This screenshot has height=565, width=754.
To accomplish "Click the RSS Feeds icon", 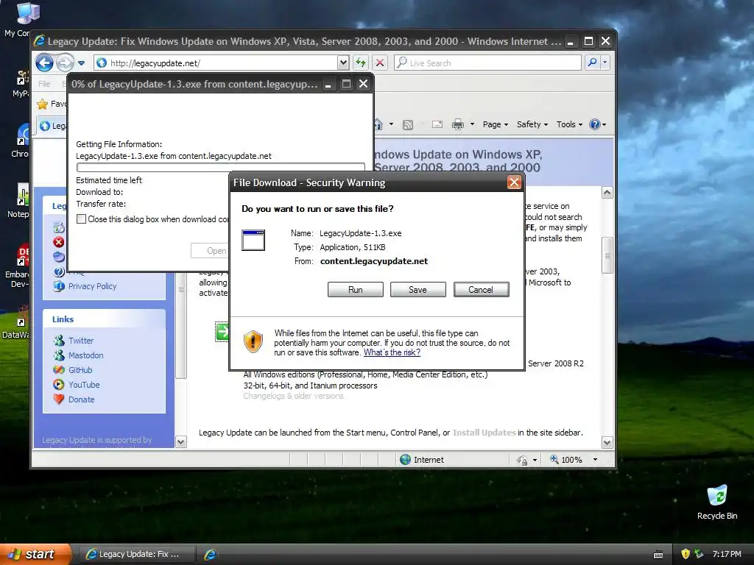I will tap(408, 125).
